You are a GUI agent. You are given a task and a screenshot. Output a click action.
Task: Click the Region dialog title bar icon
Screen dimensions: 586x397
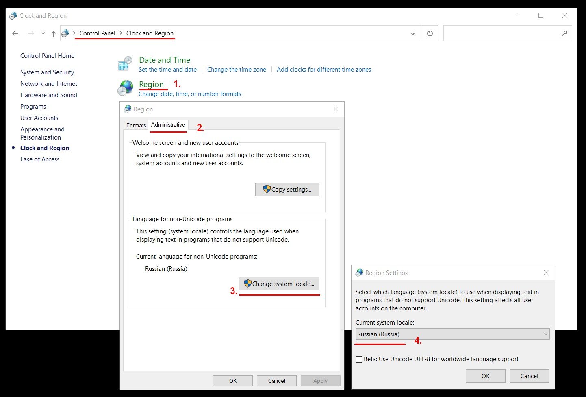click(x=128, y=109)
